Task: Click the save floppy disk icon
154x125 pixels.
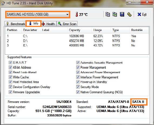Action: (x=122, y=14)
